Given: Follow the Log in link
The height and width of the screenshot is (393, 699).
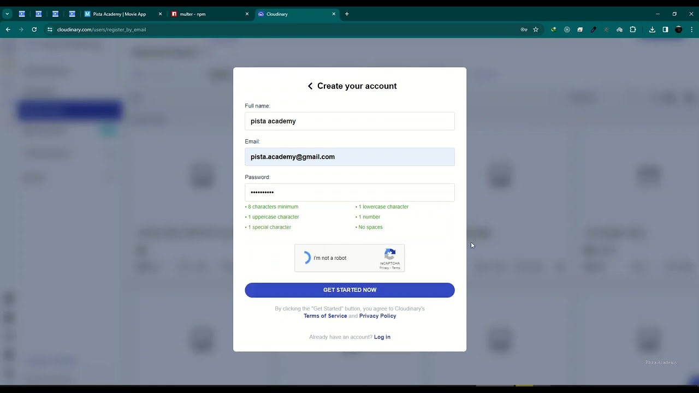Looking at the screenshot, I should (382, 337).
